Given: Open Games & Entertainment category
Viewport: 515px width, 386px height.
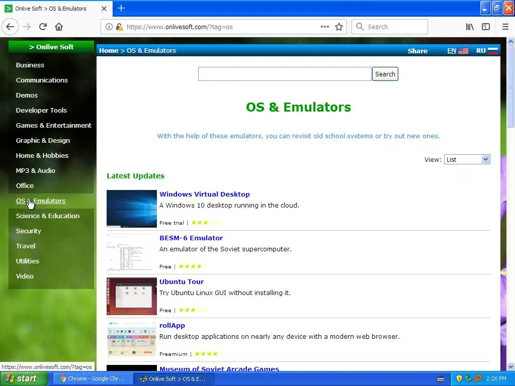Looking at the screenshot, I should point(53,125).
